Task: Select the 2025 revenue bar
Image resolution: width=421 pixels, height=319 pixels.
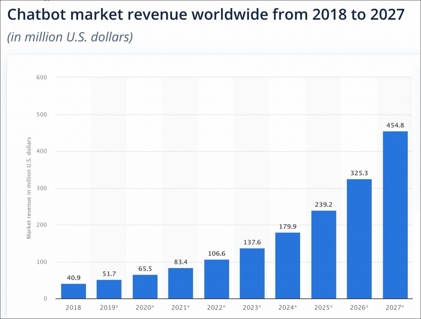Action: tap(324, 255)
